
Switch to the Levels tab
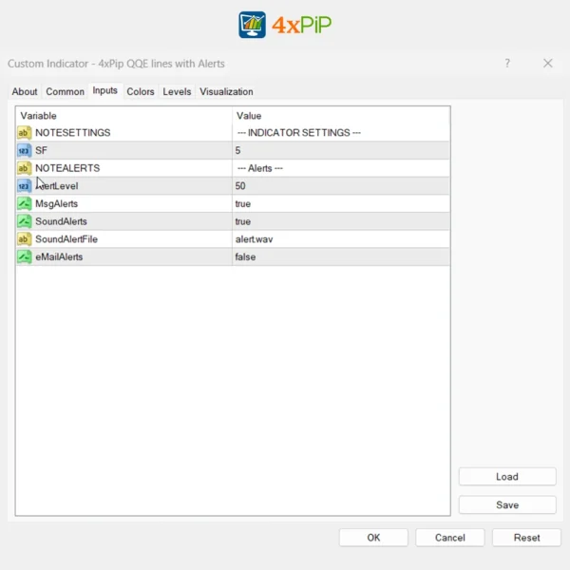pos(177,92)
